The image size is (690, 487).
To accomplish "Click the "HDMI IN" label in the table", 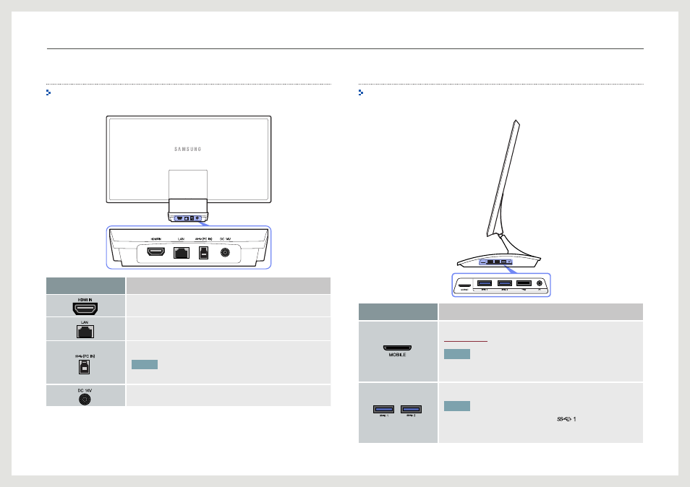I will [x=85, y=300].
